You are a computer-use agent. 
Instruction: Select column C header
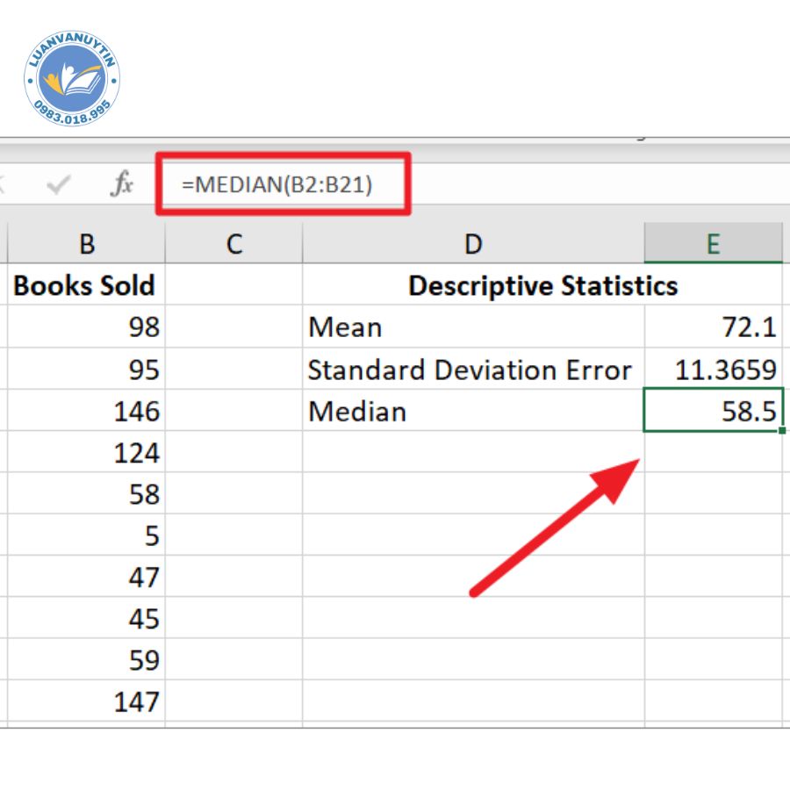coord(233,243)
